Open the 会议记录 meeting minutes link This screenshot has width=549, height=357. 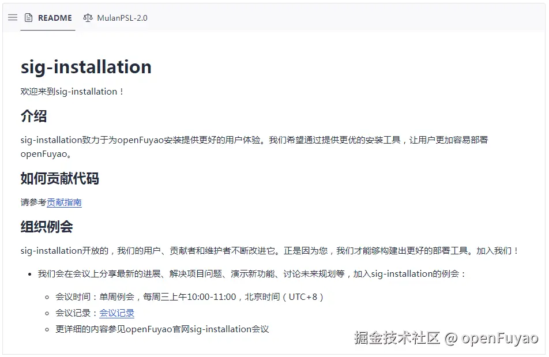point(117,313)
